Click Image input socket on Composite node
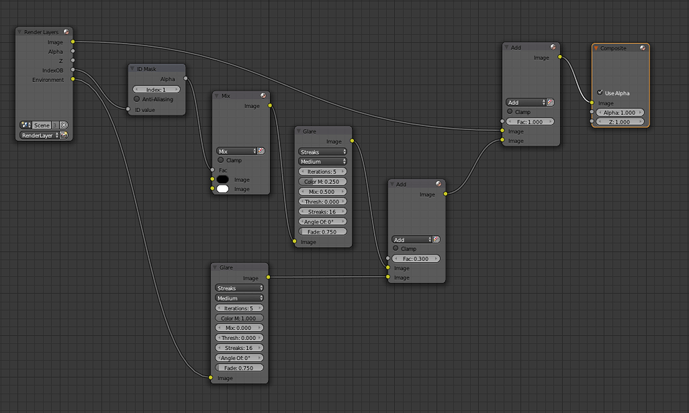This screenshot has height=413, width=689. pos(592,103)
